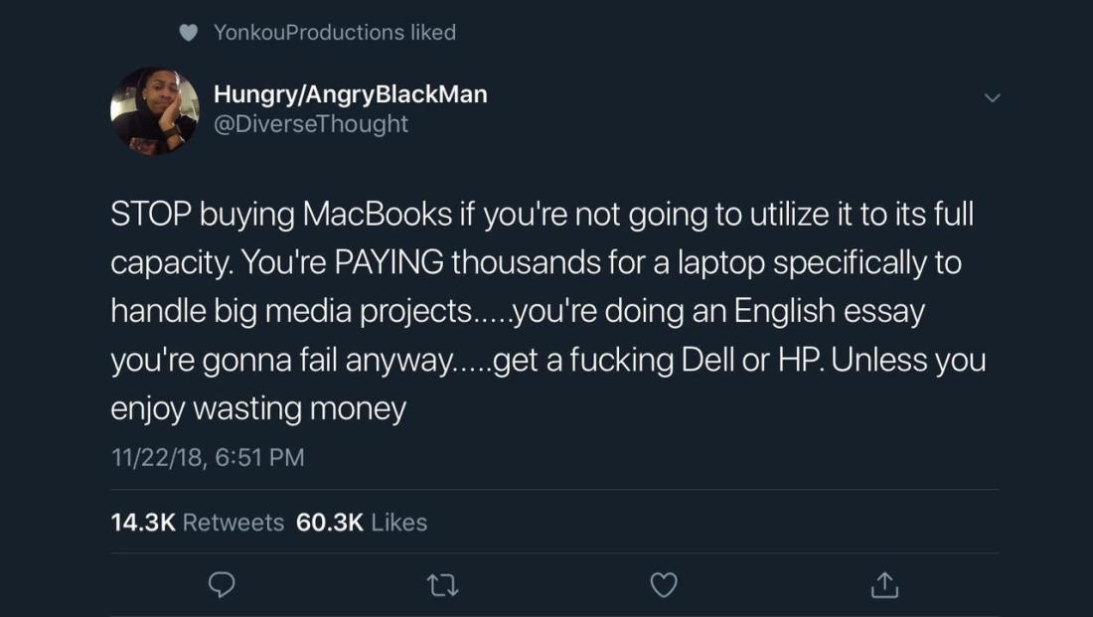1093x617 pixels.
Task: Like the tweet with the heart outline icon
Action: [664, 587]
